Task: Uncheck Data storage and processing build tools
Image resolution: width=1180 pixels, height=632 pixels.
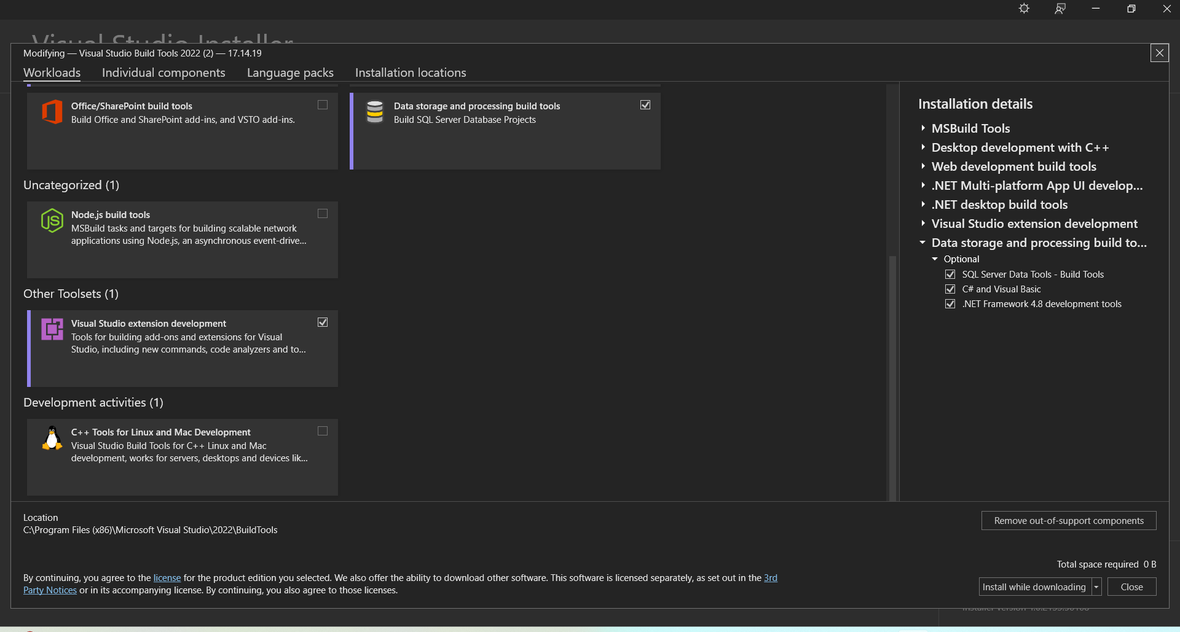Action: pyautogui.click(x=645, y=105)
